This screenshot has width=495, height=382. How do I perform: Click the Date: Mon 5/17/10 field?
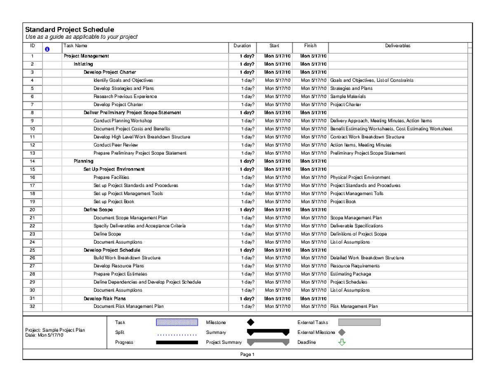(x=44, y=334)
